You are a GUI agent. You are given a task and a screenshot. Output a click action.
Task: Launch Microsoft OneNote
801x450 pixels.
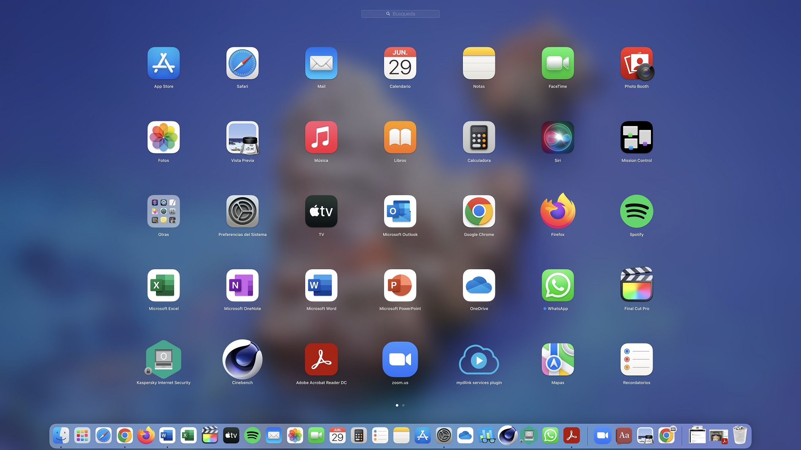(x=242, y=286)
